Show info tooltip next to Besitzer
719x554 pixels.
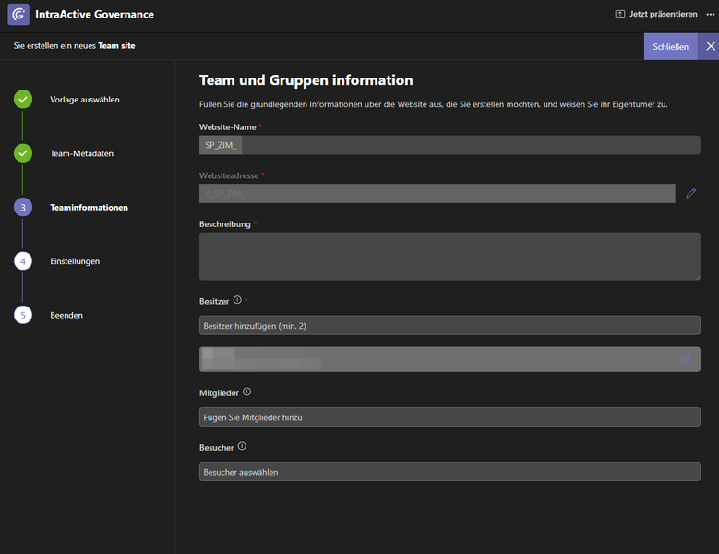tap(237, 300)
